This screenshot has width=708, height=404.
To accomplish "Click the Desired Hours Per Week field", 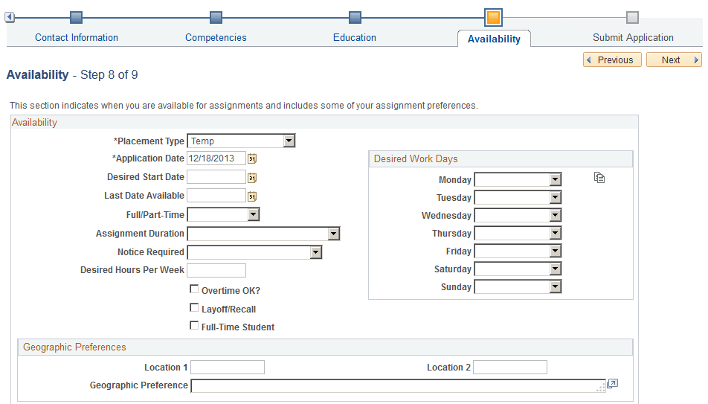I will click(x=216, y=270).
